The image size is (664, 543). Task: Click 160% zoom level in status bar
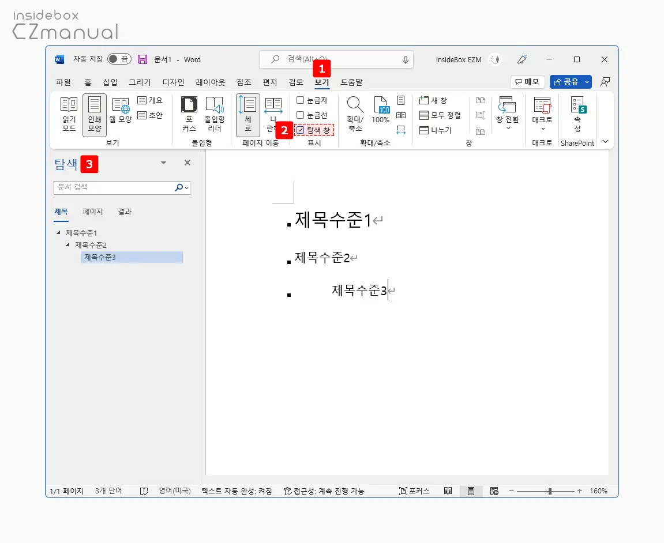[598, 491]
